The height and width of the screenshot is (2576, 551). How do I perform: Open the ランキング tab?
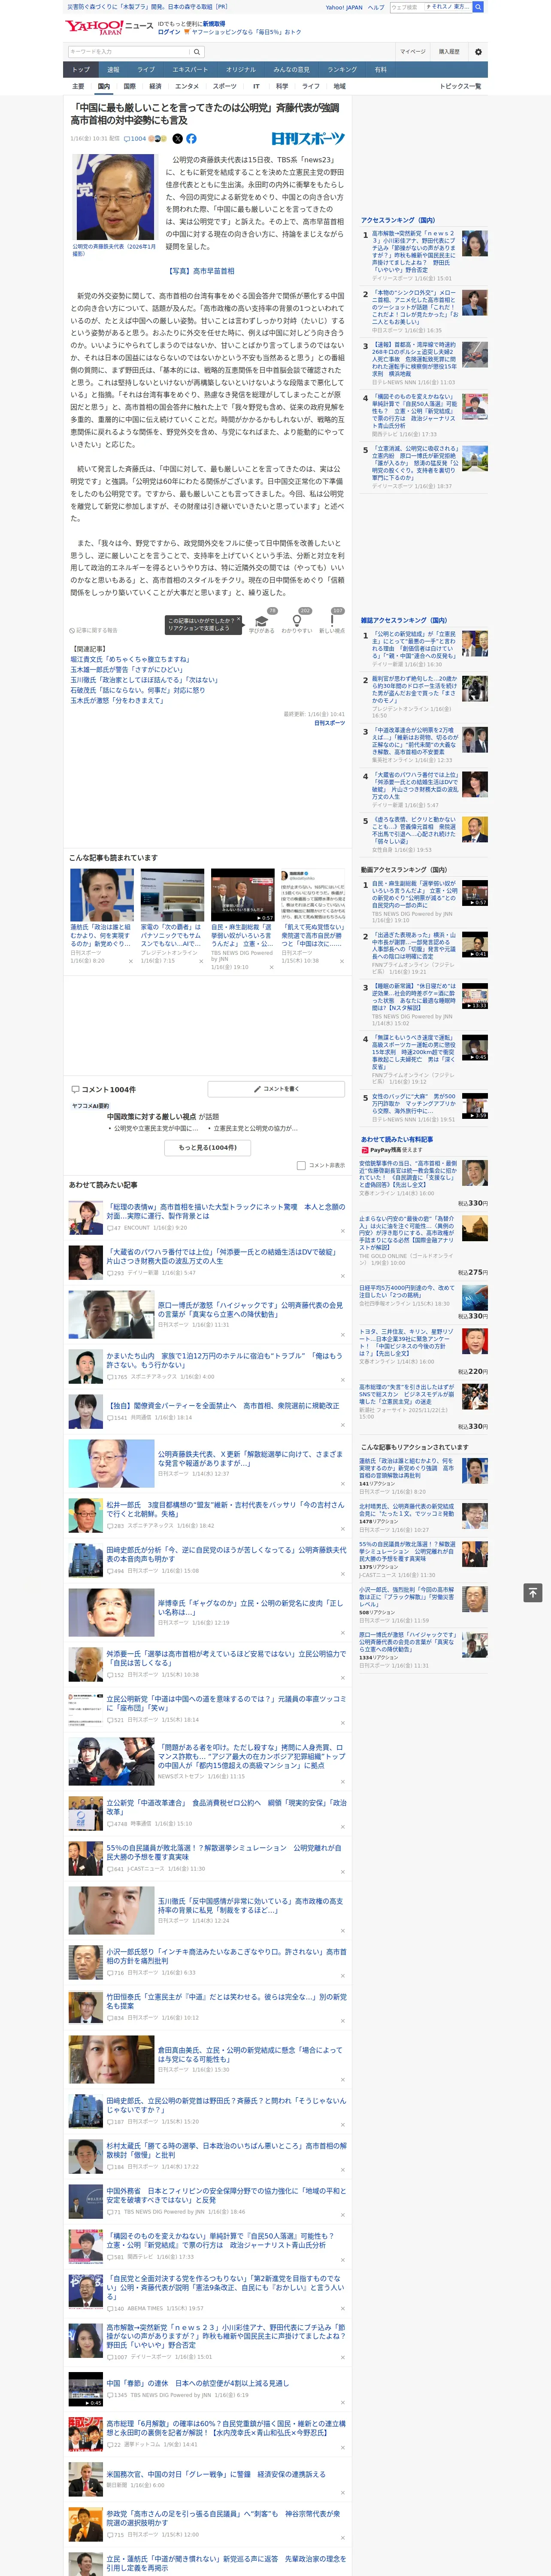coord(342,69)
